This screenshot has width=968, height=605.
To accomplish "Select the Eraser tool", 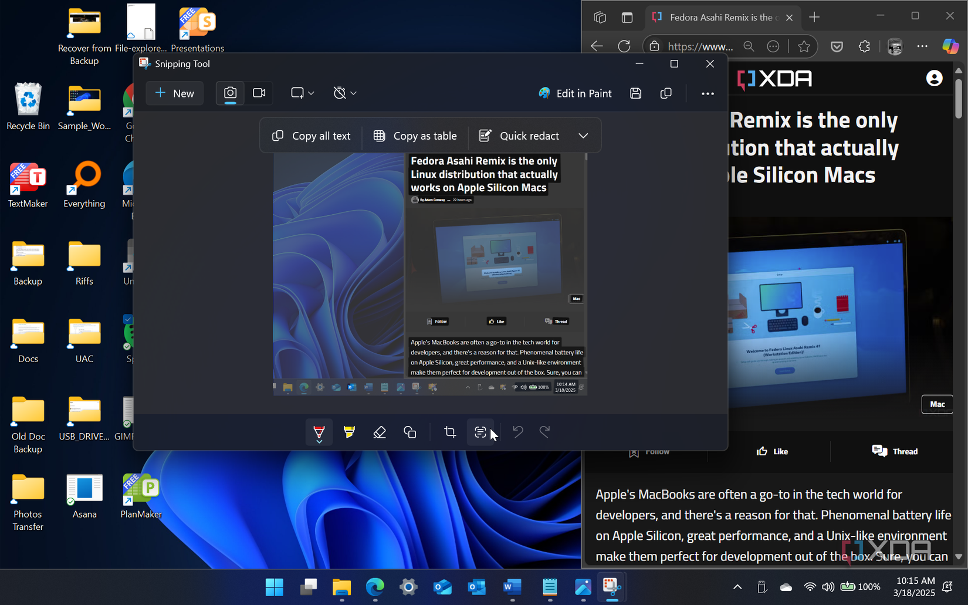I will (380, 432).
